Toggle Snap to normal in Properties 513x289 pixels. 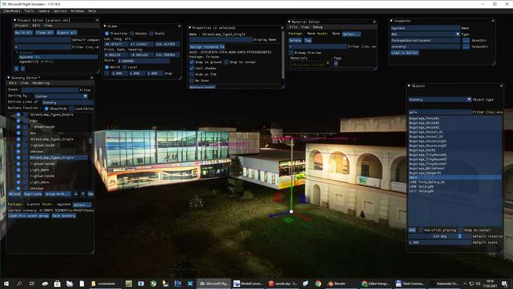226,62
